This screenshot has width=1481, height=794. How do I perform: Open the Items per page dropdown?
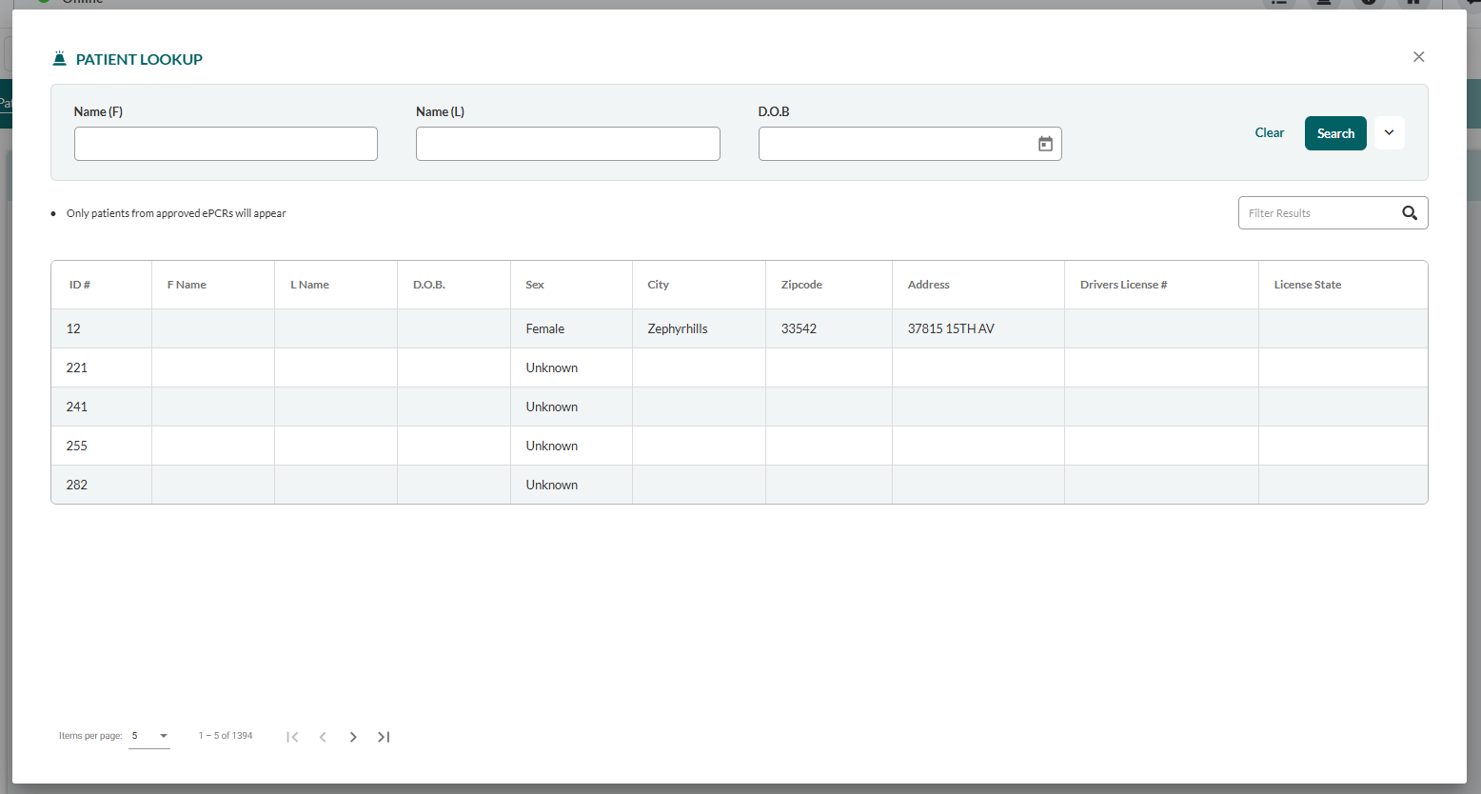(x=149, y=736)
